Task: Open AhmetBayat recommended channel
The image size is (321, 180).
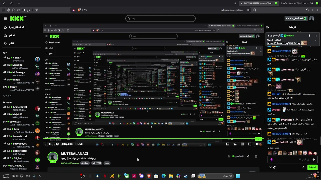Action: point(21,108)
